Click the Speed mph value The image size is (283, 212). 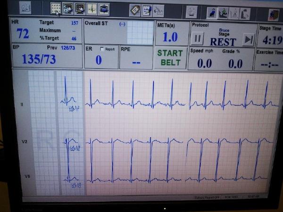click(204, 63)
